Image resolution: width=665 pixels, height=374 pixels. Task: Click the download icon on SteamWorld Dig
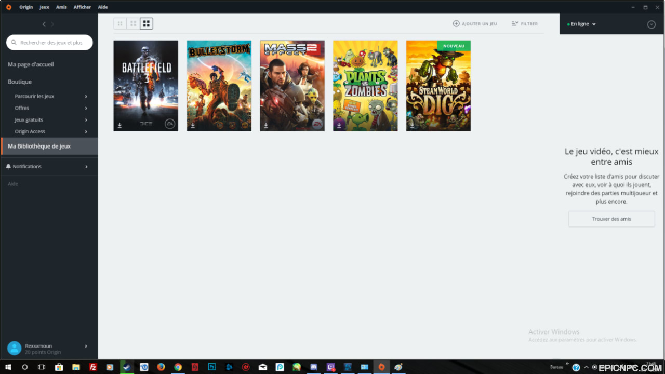point(413,125)
